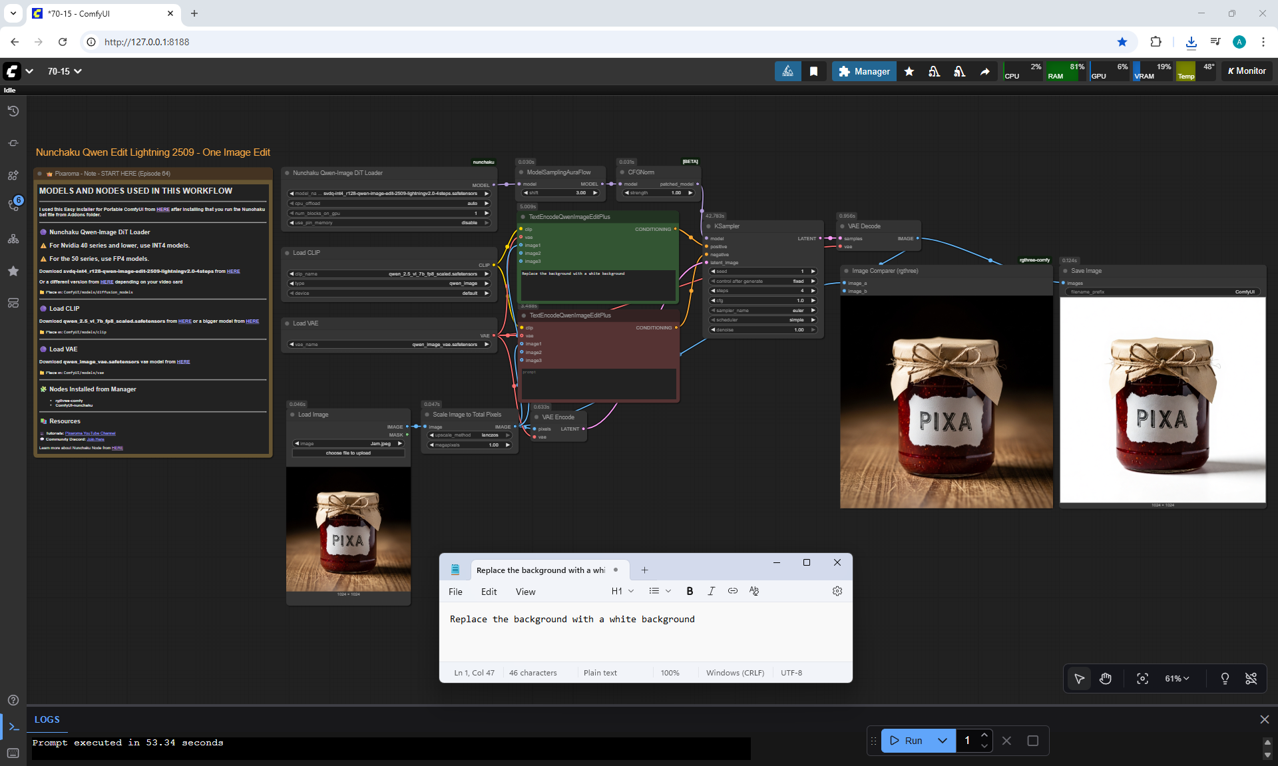This screenshot has width=1278, height=766.
Task: Click the K Monitor button
Action: coord(1247,71)
